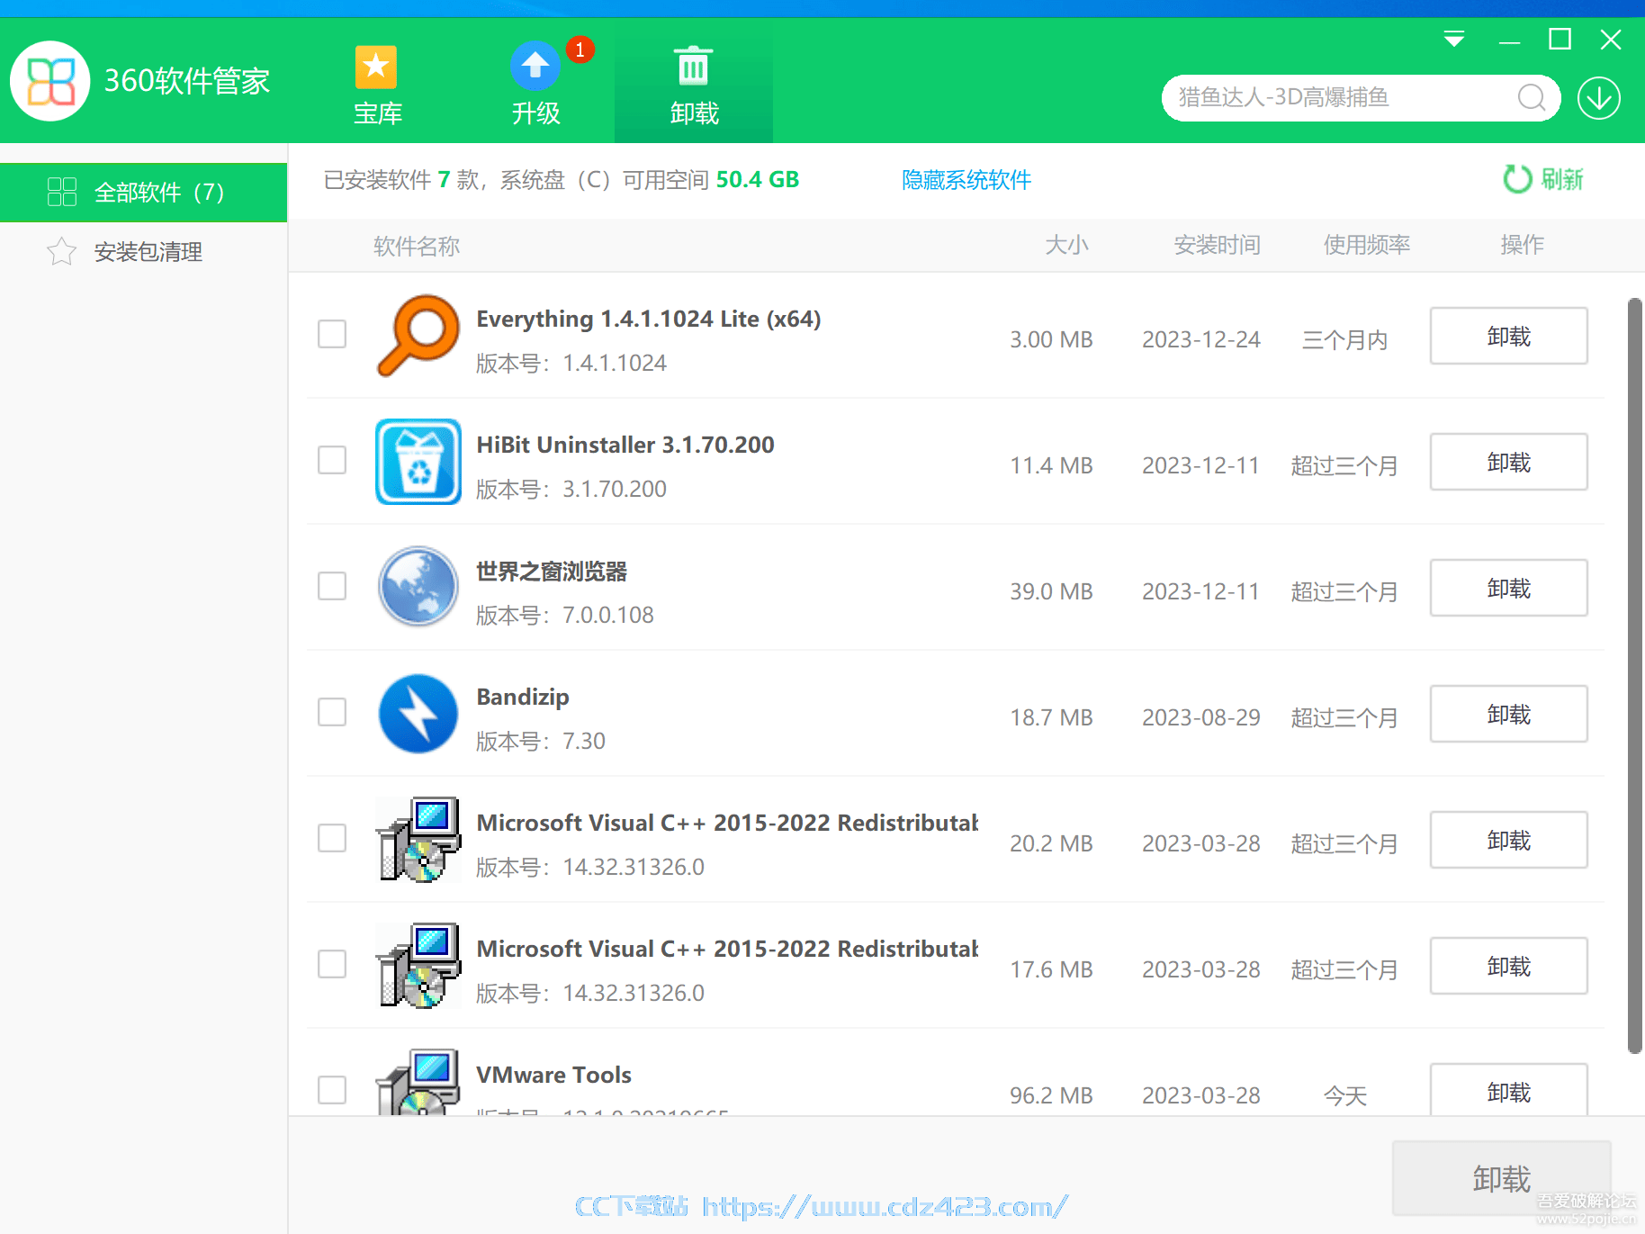Click the search magnifier icon

pyautogui.click(x=1532, y=97)
